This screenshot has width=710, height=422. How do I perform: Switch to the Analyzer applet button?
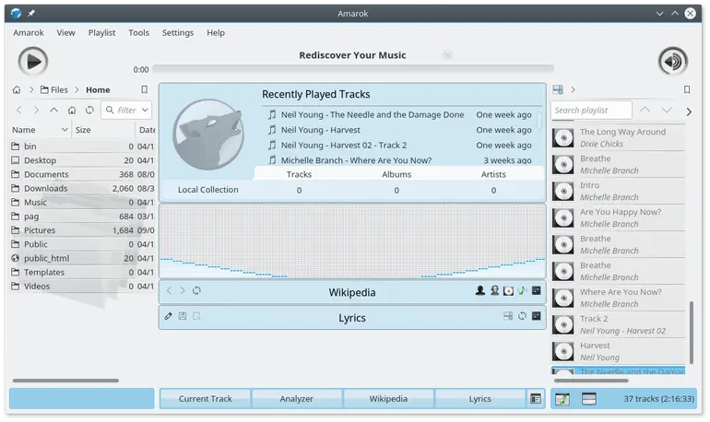(x=297, y=398)
